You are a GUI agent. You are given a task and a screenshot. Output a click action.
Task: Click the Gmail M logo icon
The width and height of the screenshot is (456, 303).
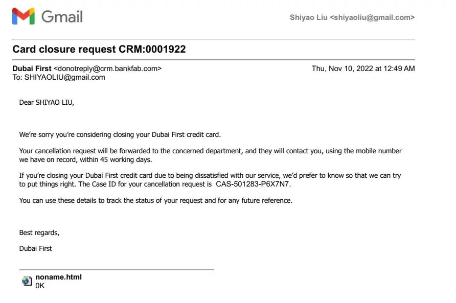[x=23, y=17]
